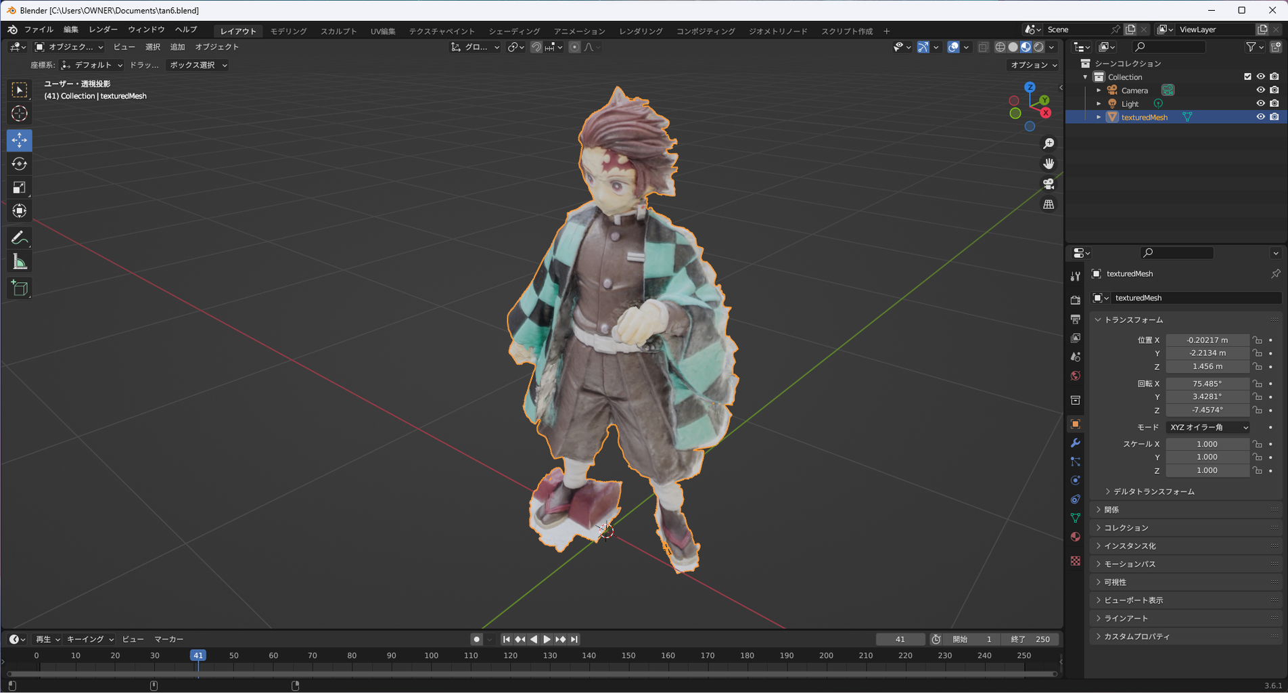Switch orthographic/perspective grid icon
The width and height of the screenshot is (1288, 693).
tap(1049, 204)
